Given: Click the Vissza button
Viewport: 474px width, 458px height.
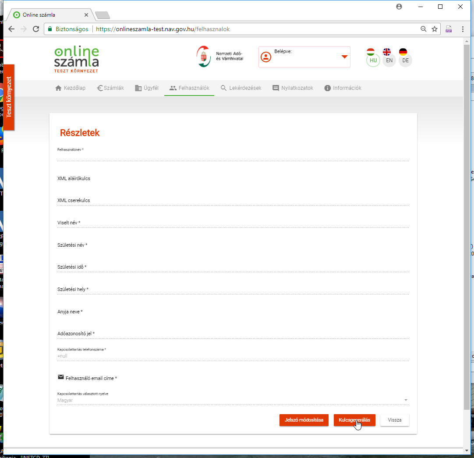Looking at the screenshot, I should [x=395, y=420].
